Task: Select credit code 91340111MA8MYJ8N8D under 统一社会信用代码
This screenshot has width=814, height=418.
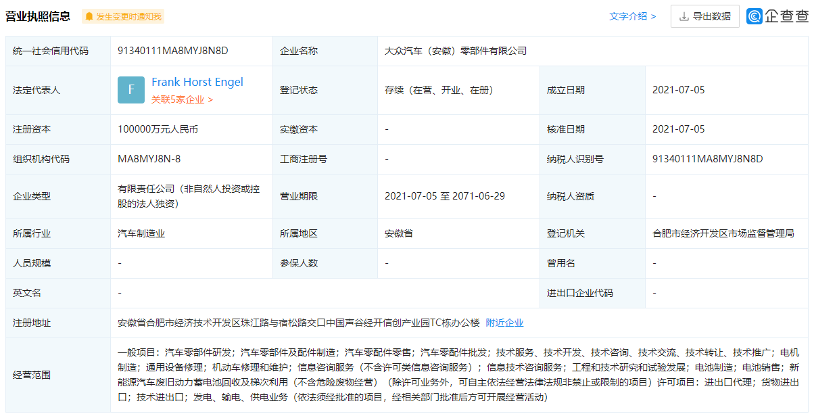Action: [173, 51]
